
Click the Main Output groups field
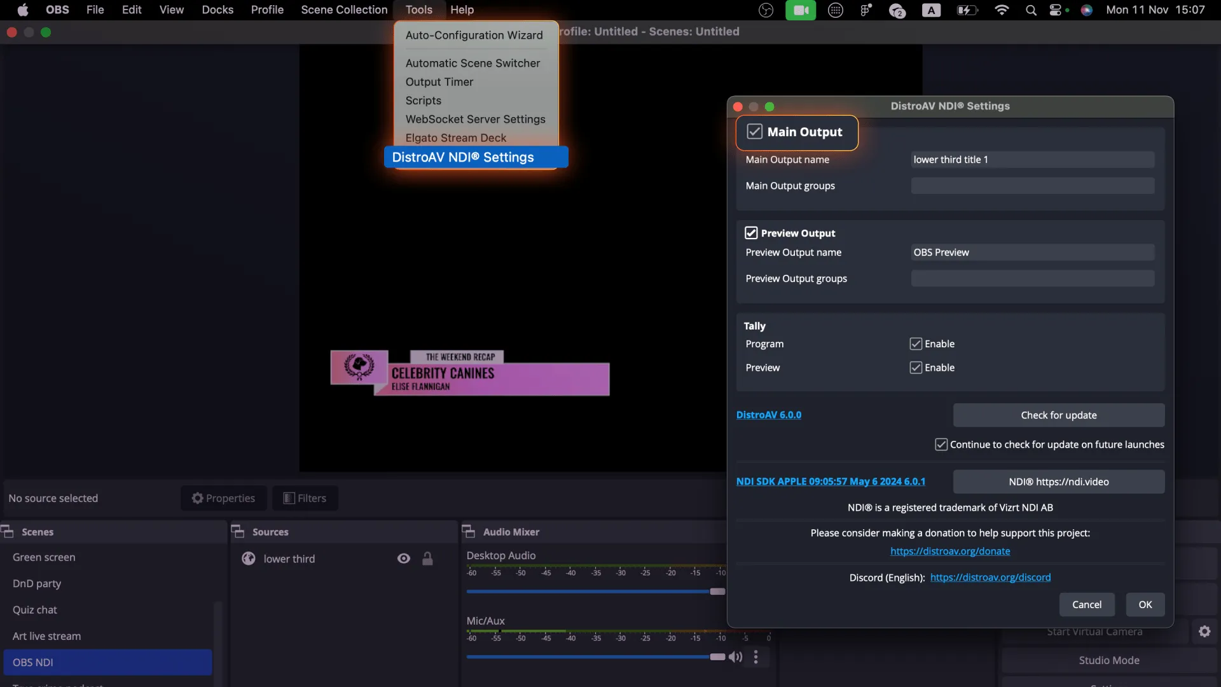pos(1032,186)
